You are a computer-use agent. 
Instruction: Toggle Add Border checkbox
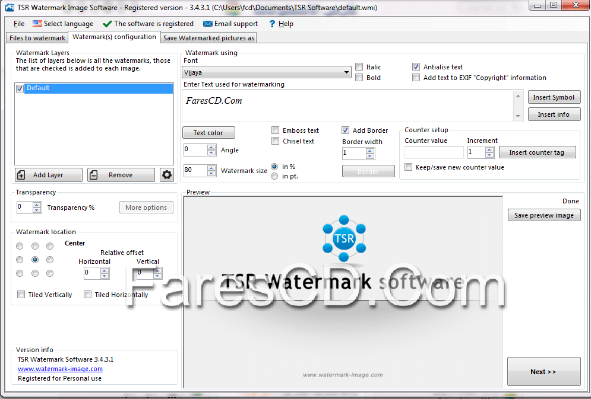coord(345,130)
